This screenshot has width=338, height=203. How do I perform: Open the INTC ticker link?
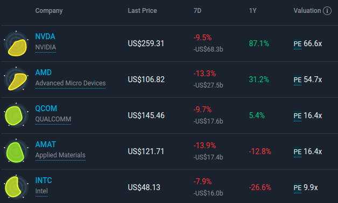[44, 180]
